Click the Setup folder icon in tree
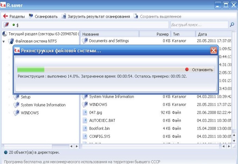 click(x=16, y=97)
